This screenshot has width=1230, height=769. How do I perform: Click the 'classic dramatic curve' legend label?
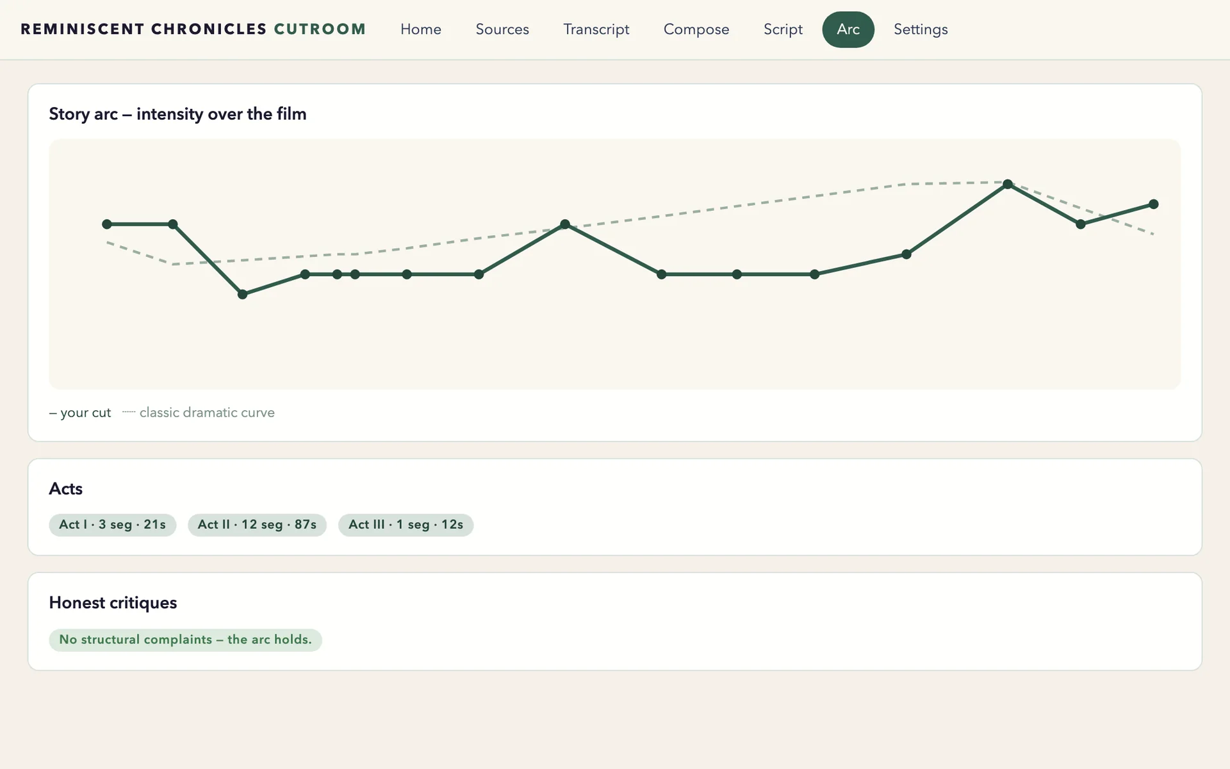[x=199, y=413]
